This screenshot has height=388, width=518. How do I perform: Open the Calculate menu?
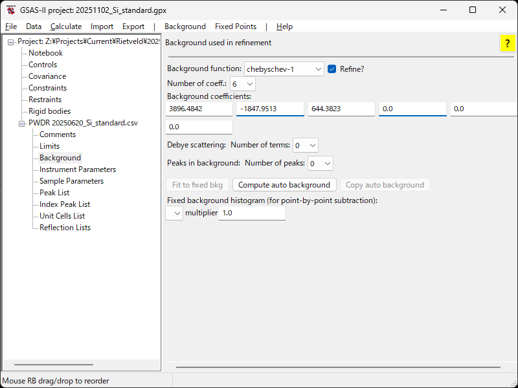(x=66, y=27)
